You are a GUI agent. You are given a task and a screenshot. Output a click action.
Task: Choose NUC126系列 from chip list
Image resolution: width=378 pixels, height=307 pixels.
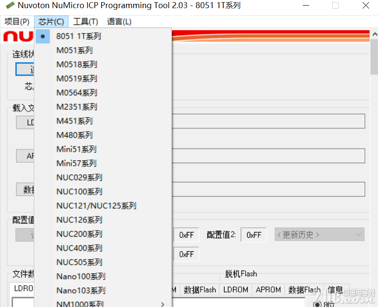point(103,220)
